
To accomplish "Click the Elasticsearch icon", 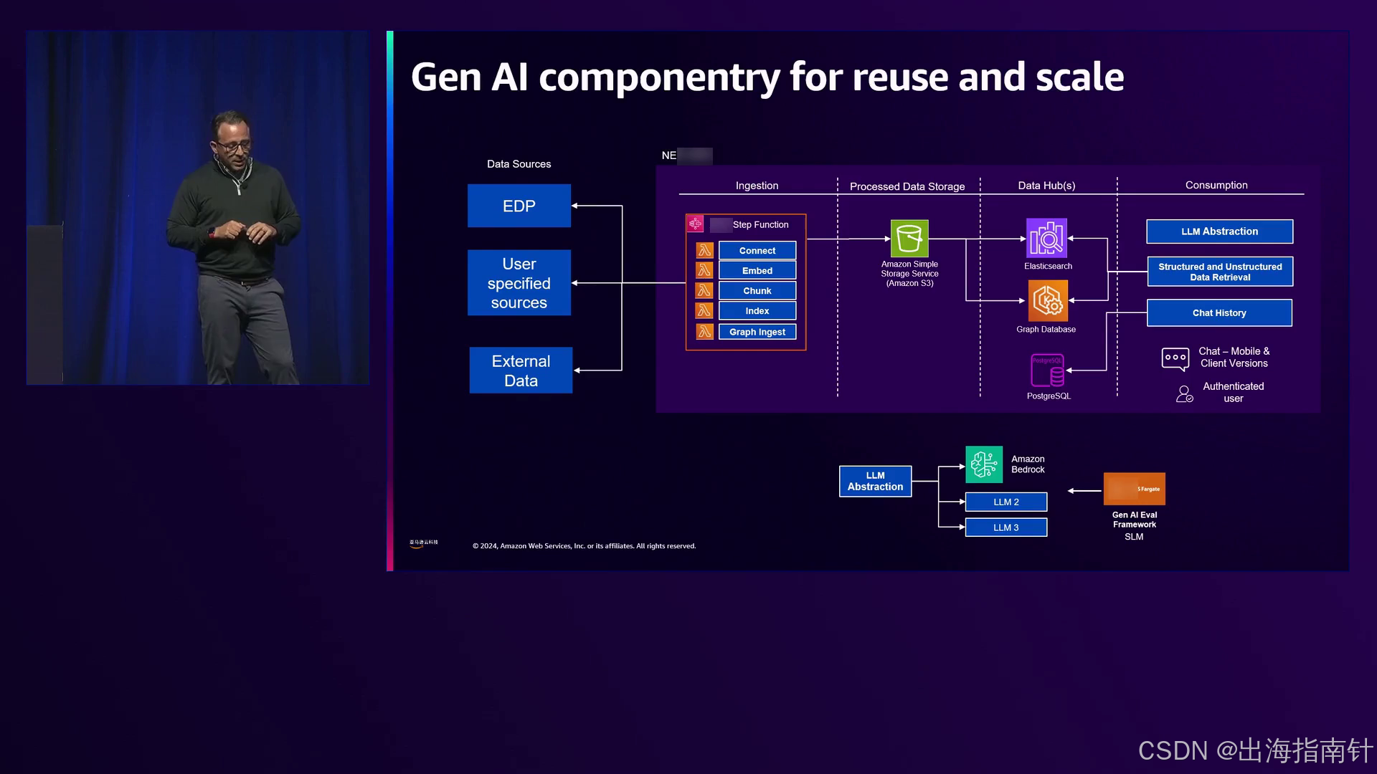I will coord(1046,238).
